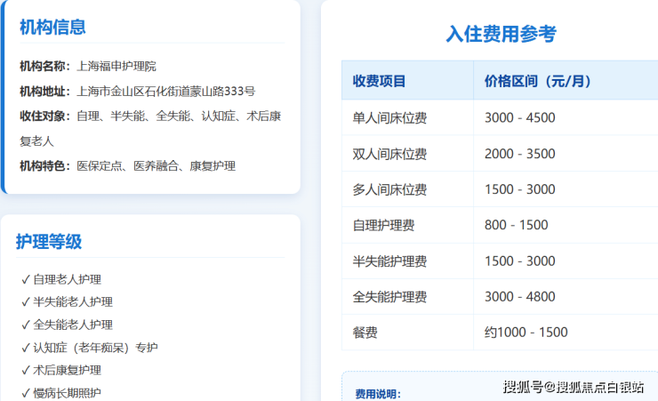Click the 机构信息 heading

tap(52, 28)
